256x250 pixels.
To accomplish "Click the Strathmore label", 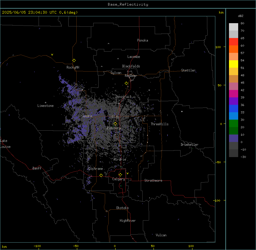I will coord(153,181).
